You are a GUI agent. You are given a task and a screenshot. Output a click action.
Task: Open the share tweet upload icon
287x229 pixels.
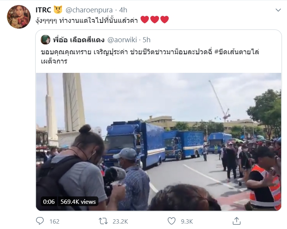click(x=237, y=221)
